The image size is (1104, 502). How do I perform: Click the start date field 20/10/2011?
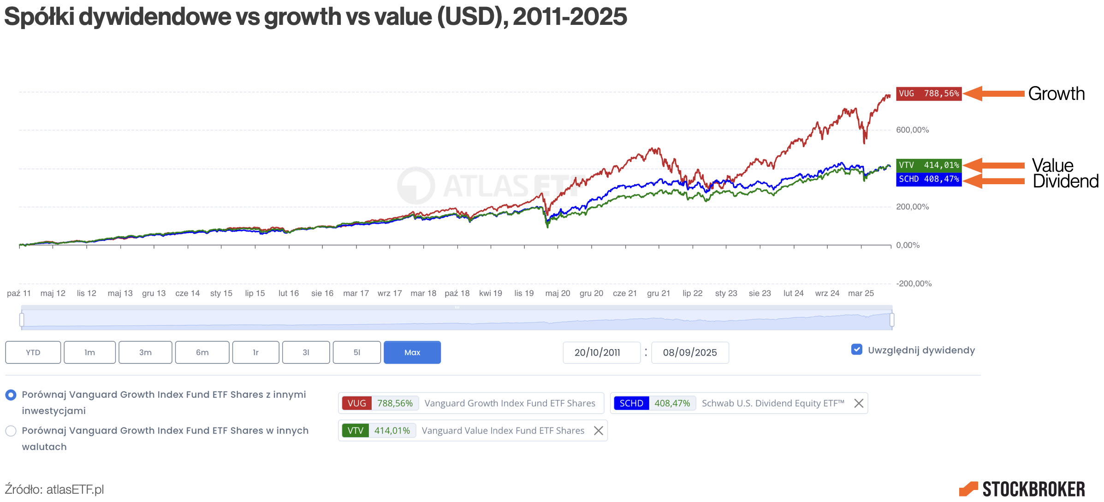coord(601,353)
